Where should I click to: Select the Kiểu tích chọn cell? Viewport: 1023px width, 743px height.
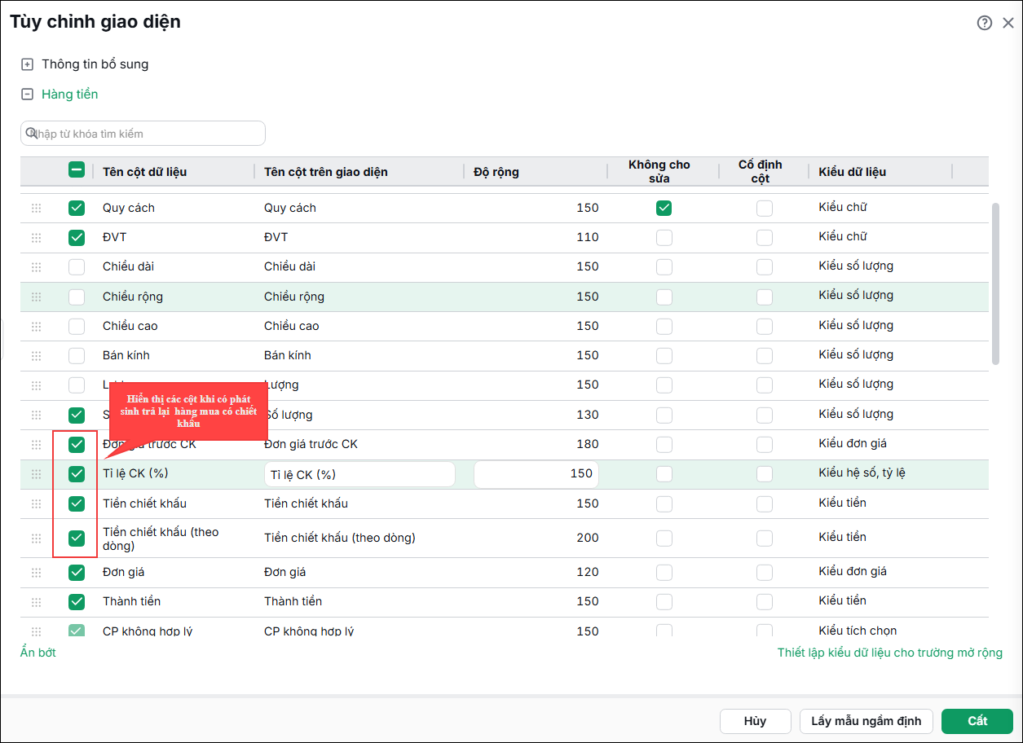click(858, 631)
